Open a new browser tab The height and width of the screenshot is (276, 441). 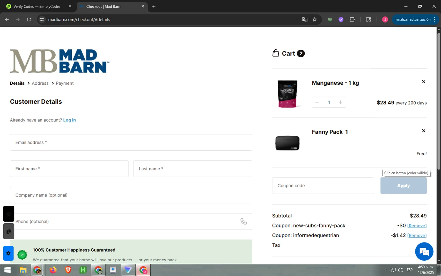coord(154,6)
